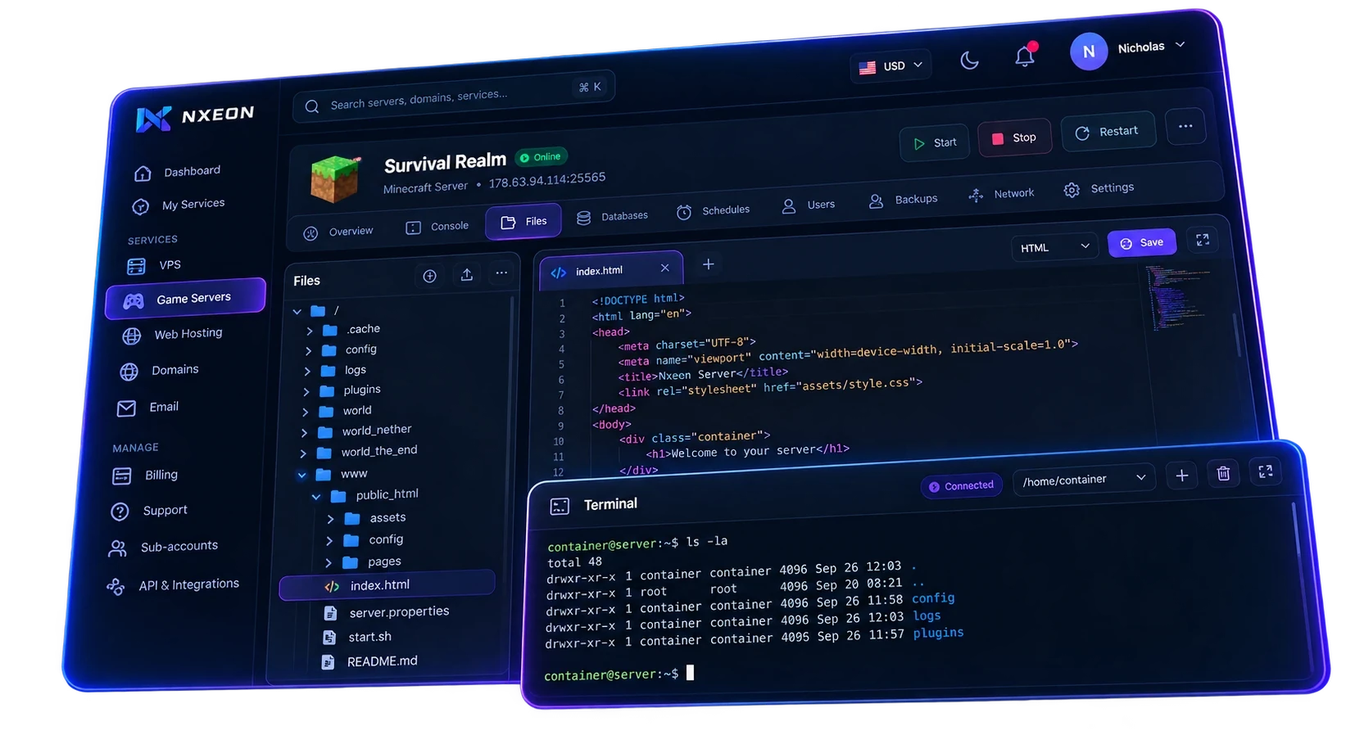The height and width of the screenshot is (735, 1355).
Task: Collapse the public_html folder
Action: 316,497
